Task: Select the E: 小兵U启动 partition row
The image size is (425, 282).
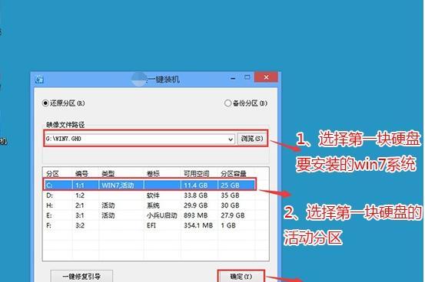Action: [150, 215]
